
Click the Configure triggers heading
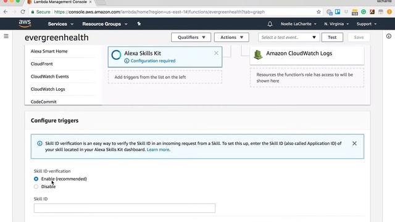coord(55,121)
